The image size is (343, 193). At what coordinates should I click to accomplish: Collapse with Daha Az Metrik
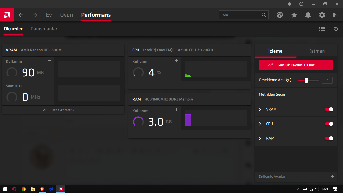[63, 110]
